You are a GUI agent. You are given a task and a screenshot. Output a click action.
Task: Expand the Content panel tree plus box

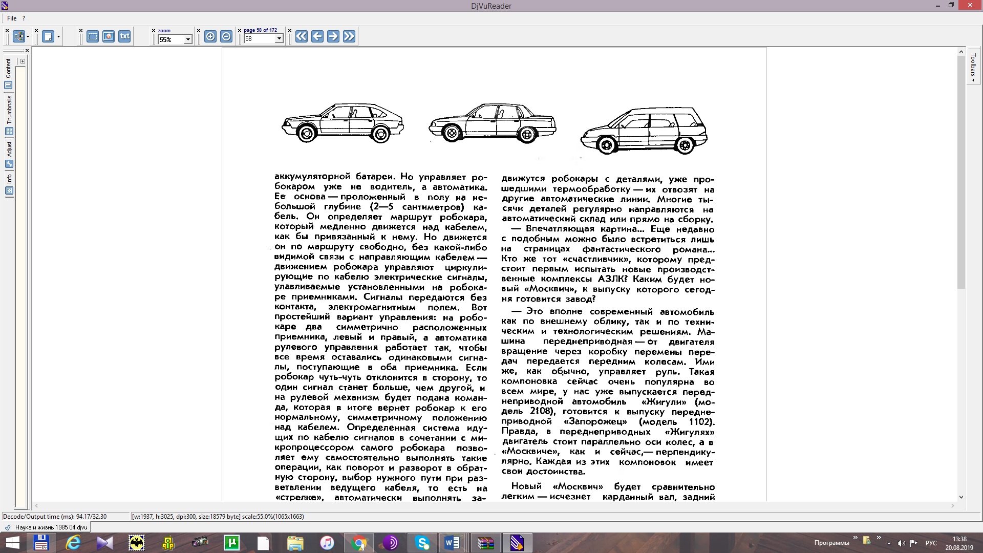point(23,61)
